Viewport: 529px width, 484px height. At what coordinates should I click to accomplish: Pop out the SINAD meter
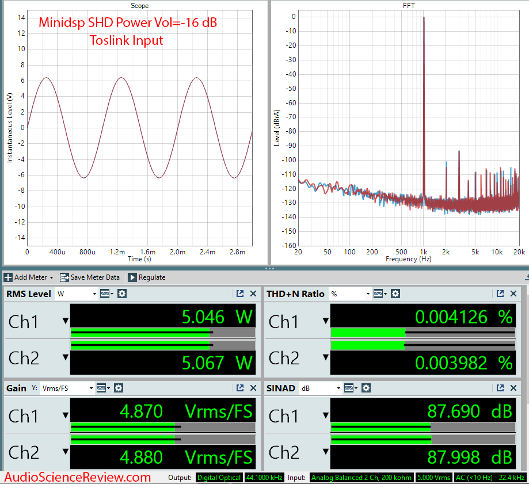point(500,388)
